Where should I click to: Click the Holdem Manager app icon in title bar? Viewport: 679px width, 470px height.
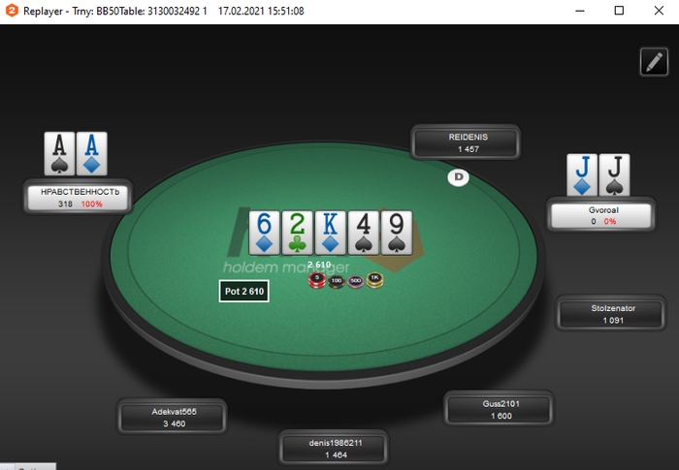pos(12,11)
